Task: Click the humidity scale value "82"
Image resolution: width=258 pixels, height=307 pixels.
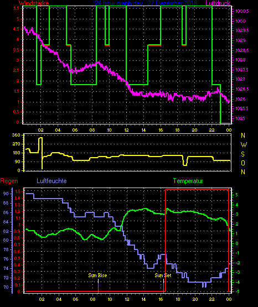Action: click(6, 231)
